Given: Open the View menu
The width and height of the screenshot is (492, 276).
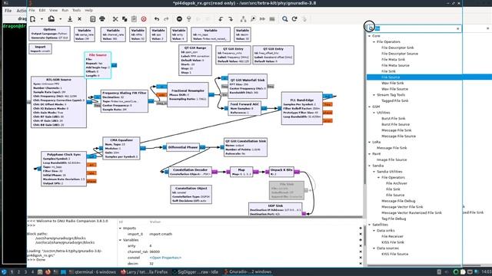Looking at the screenshot, I should (x=53, y=10).
